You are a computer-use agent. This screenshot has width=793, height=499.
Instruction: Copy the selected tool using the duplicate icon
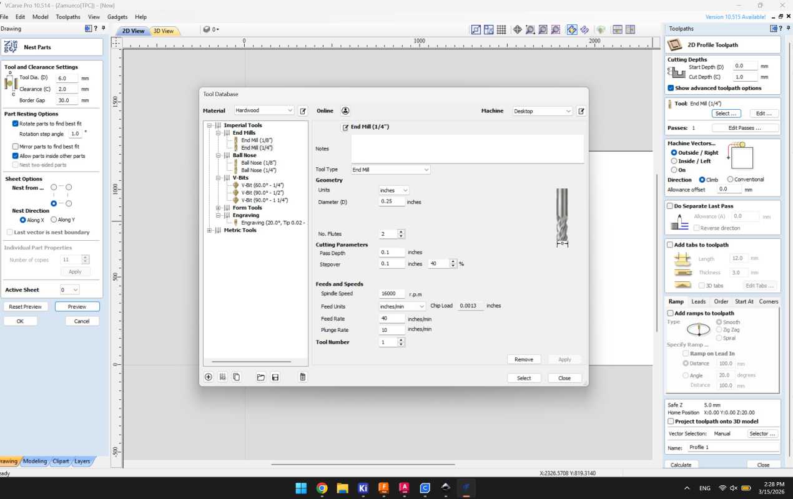pos(237,377)
